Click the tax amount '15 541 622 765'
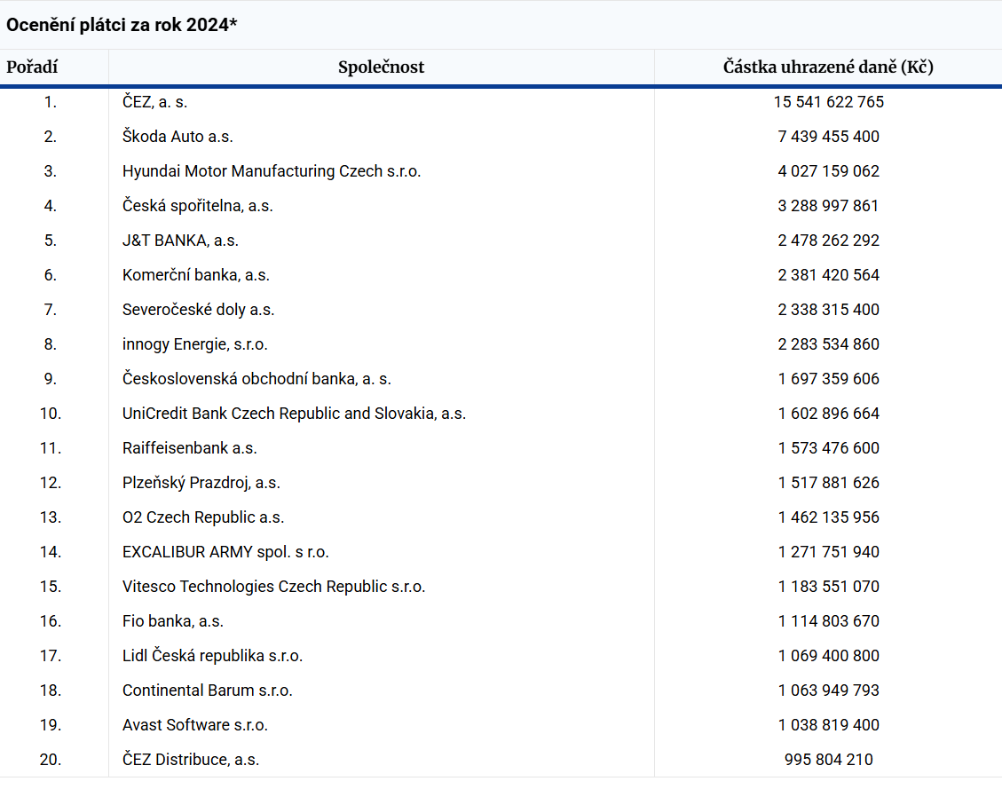1002x805 pixels. 829,102
